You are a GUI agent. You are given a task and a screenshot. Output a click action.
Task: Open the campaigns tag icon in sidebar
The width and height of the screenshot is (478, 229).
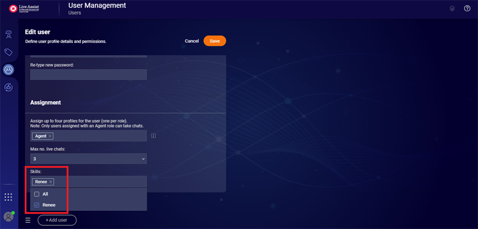(9, 52)
